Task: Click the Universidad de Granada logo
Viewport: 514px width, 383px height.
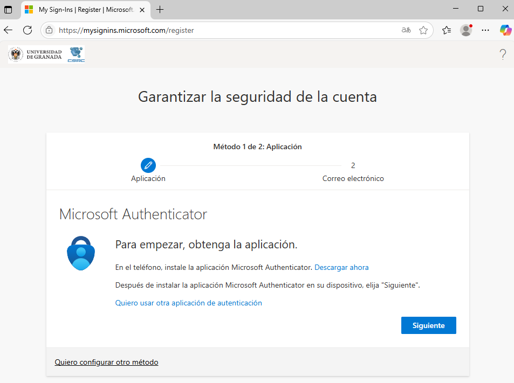Action: (36, 54)
